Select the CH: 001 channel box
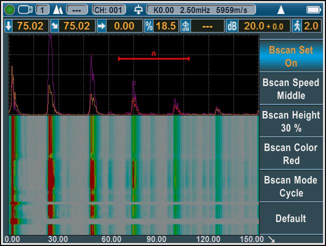The image size is (326, 246). click(x=109, y=9)
